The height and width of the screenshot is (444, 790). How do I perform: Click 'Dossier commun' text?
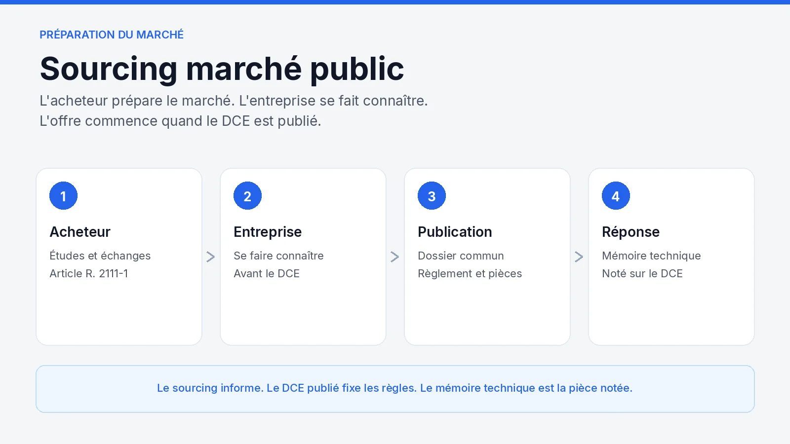click(x=461, y=256)
